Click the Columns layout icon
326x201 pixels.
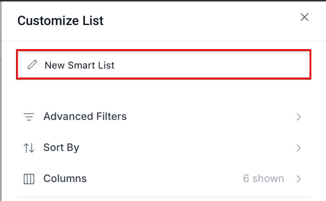pyautogui.click(x=29, y=179)
